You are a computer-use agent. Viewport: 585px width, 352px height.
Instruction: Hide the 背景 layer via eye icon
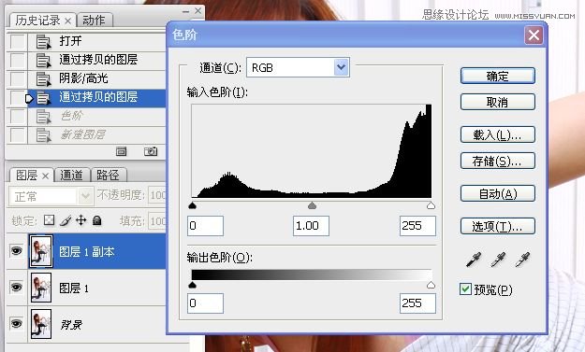pos(16,323)
